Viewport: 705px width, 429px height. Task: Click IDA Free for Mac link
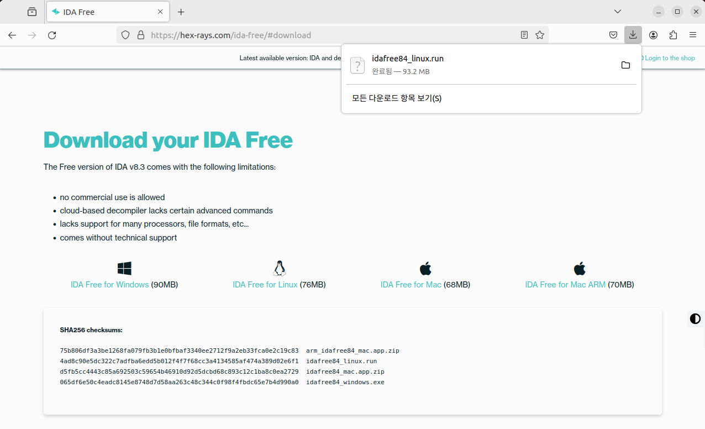click(x=411, y=285)
